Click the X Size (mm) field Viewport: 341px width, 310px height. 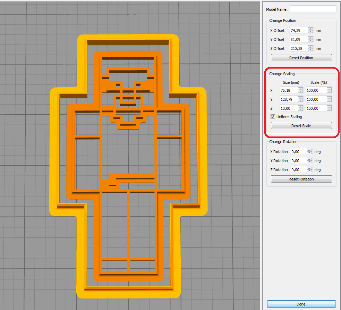tap(289, 90)
